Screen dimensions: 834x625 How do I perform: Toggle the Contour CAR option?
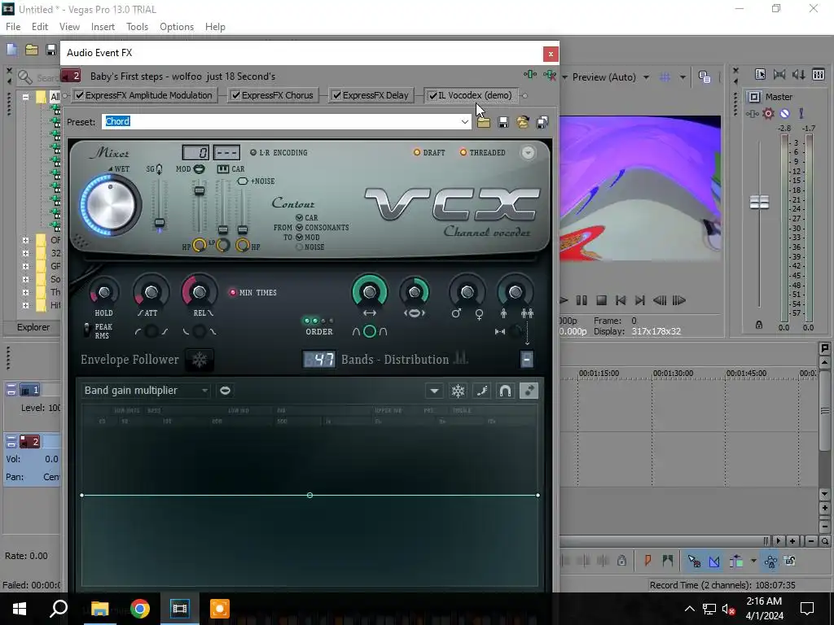coord(300,217)
